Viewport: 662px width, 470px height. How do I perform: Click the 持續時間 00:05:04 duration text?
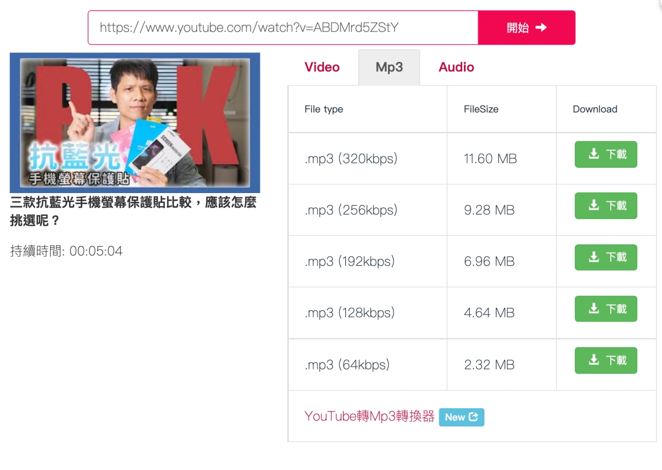click(66, 252)
